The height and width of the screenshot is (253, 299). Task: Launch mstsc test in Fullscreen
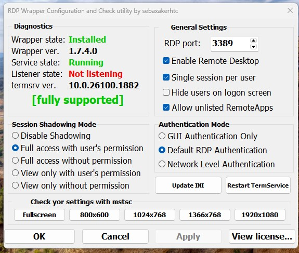tap(40, 215)
